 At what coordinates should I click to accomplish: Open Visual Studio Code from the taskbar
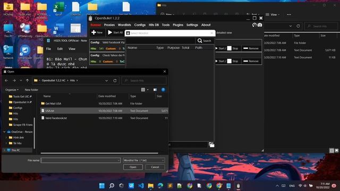(x=141, y=186)
